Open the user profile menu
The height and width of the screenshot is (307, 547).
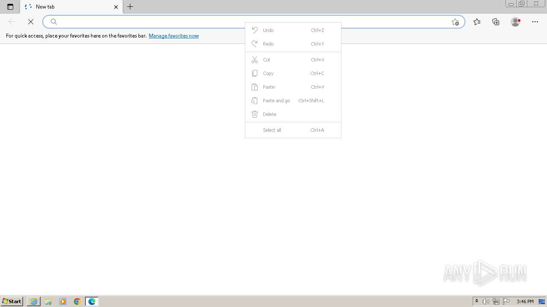pyautogui.click(x=515, y=22)
